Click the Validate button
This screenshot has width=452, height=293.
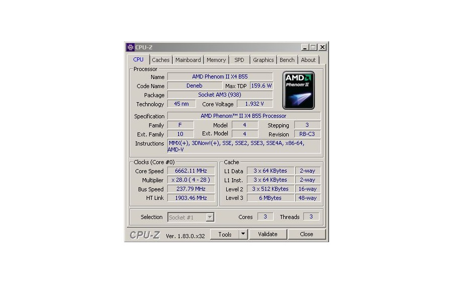tap(268, 234)
